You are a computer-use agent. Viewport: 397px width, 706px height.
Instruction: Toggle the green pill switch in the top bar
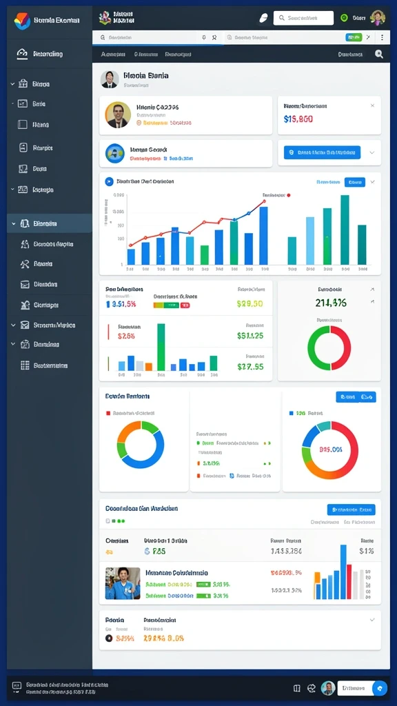pos(354,37)
